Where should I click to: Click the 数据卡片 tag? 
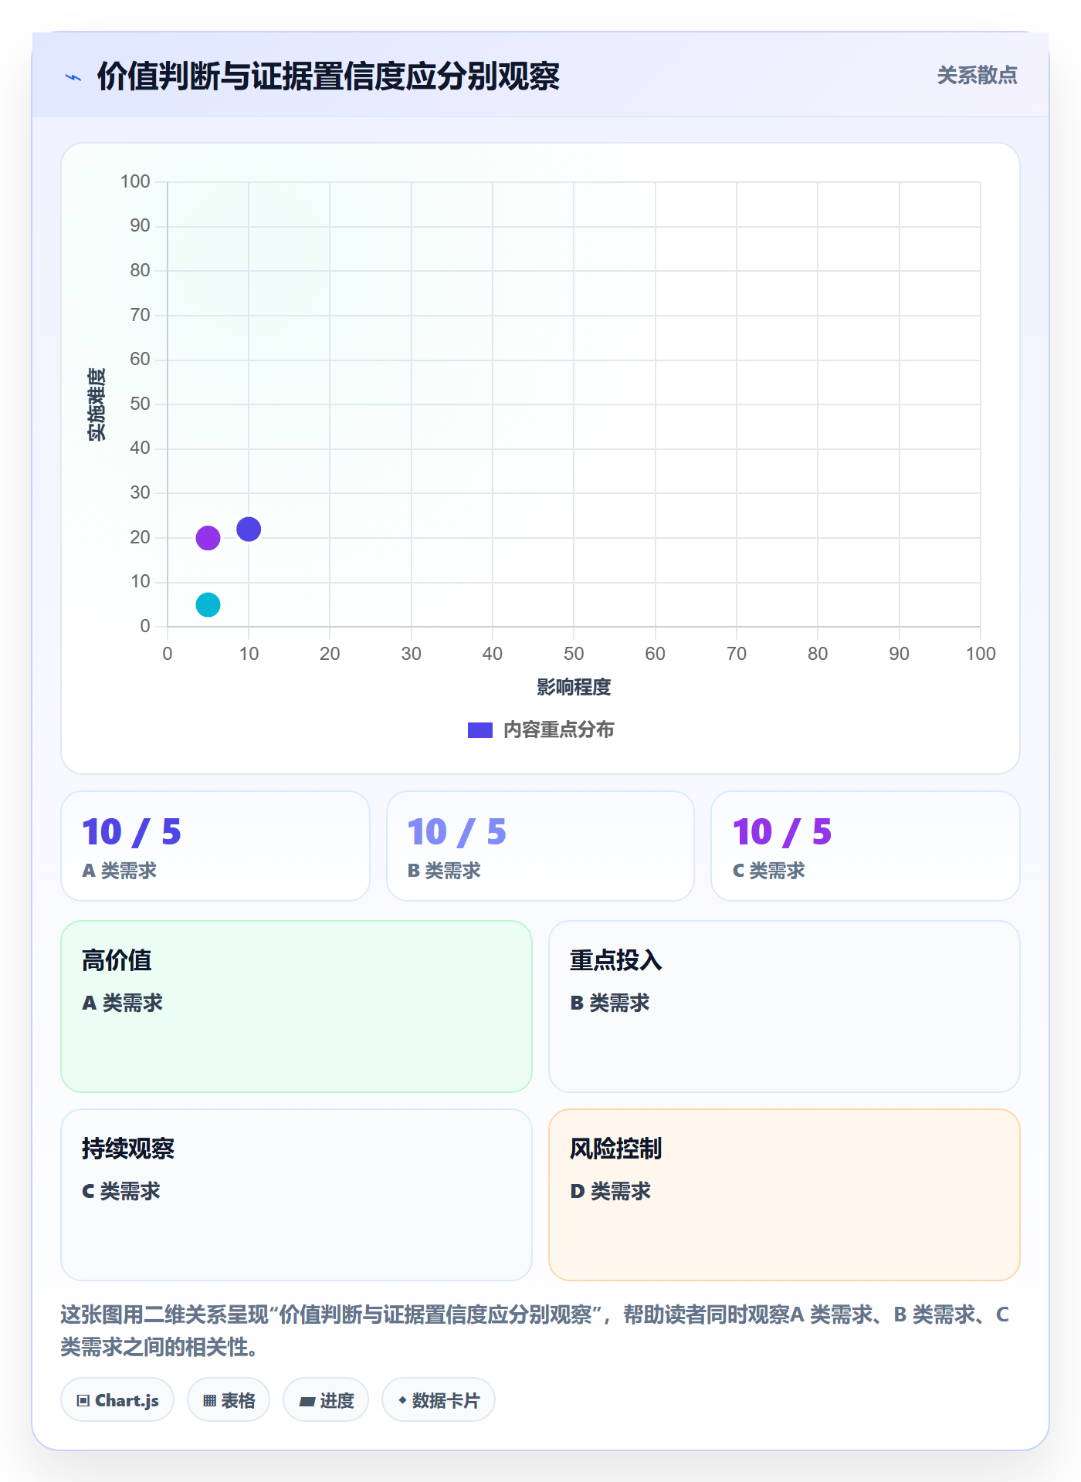pos(439,1400)
